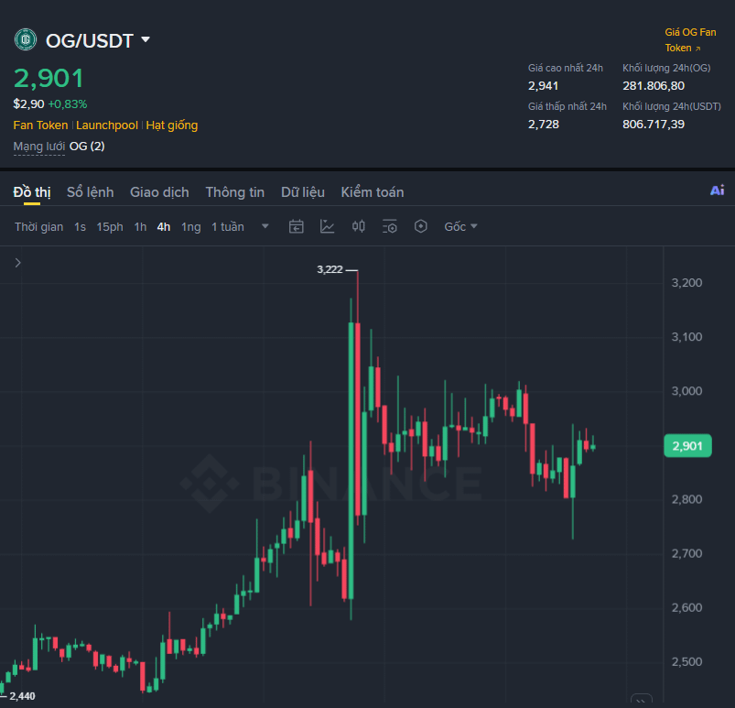Select the Thời gian chart mode

(39, 227)
